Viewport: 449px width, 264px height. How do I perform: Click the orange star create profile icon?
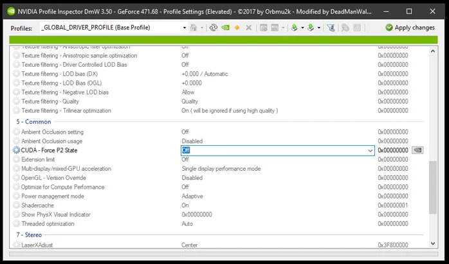click(237, 28)
